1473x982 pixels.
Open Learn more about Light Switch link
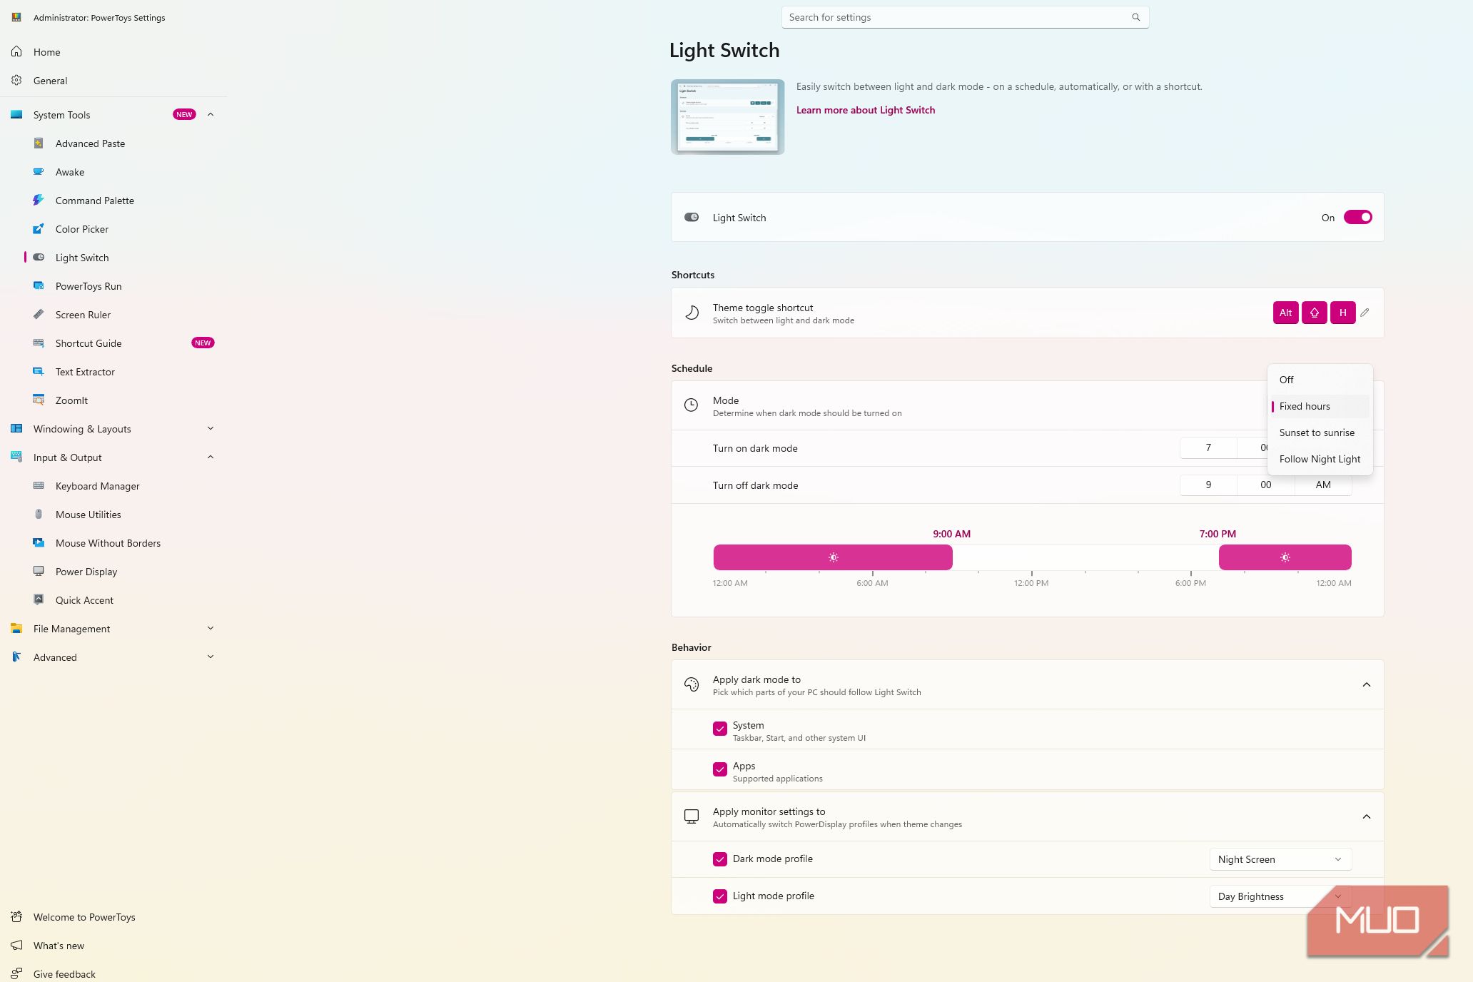point(866,110)
